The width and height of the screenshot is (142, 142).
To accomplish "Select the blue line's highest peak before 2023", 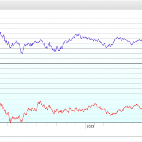I will click(x=80, y=34).
